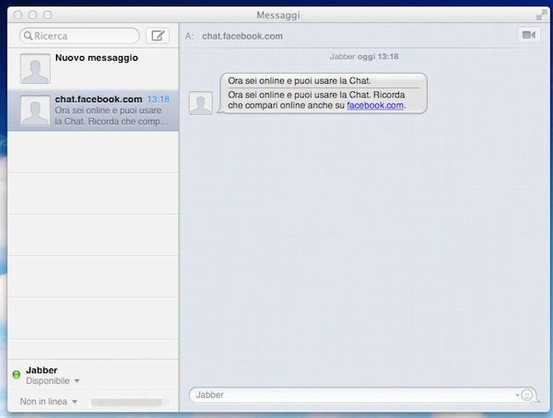Click the Jabber account name label
The width and height of the screenshot is (553, 418).
[41, 370]
